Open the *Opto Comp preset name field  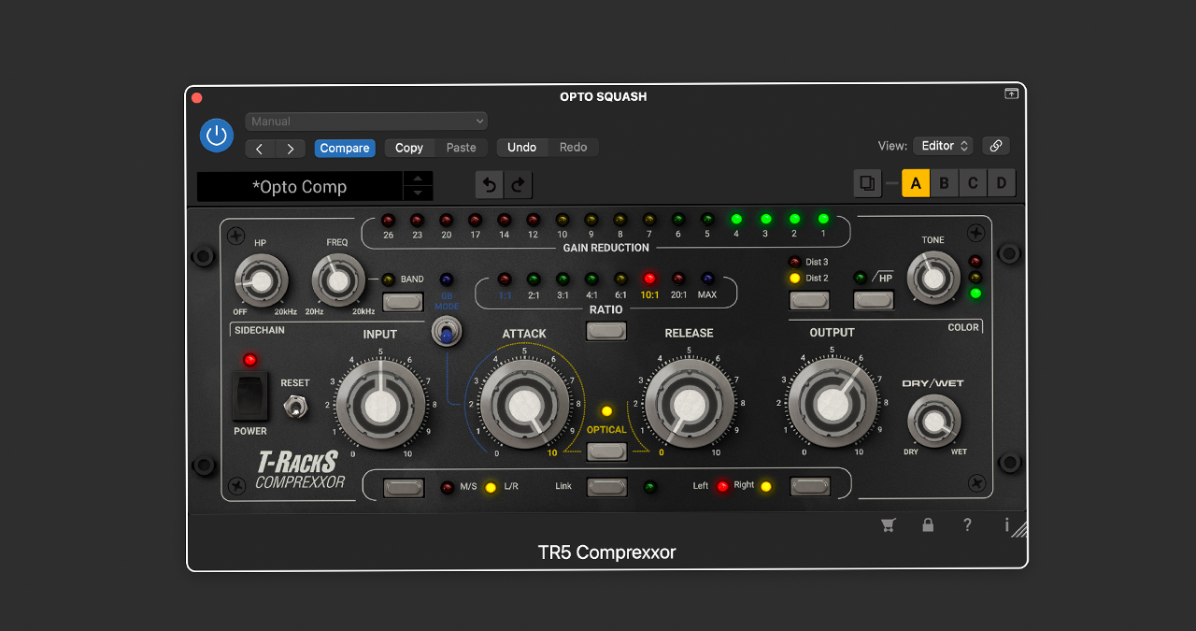[300, 186]
